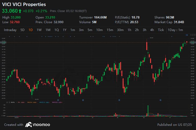The height and width of the screenshot is (130, 196).
Task: Toggle the Adj price adjustment button
Action: [187, 35]
